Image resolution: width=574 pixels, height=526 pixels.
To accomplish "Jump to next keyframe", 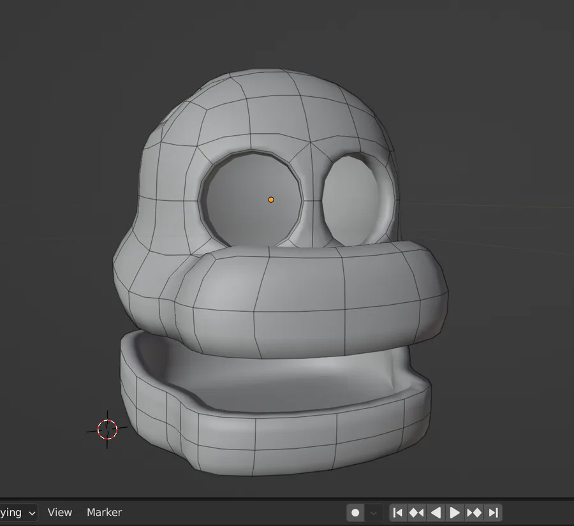I will click(x=474, y=513).
